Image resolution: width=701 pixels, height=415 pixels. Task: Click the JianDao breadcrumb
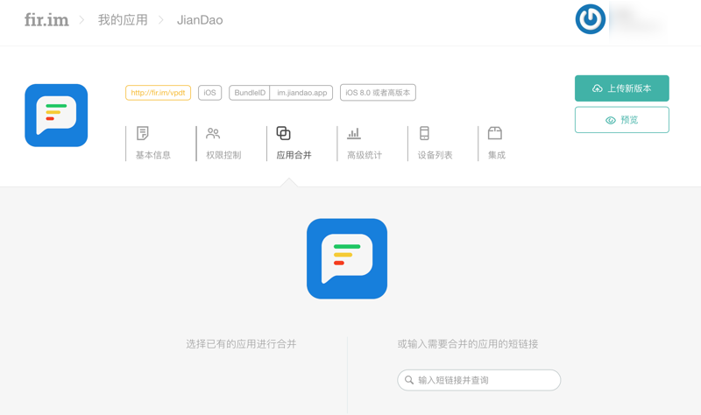click(200, 20)
